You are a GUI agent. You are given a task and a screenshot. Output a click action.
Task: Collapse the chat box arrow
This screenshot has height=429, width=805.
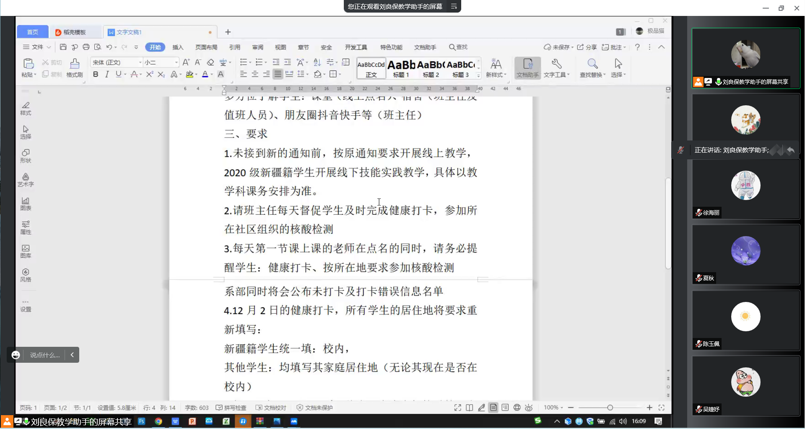(72, 355)
